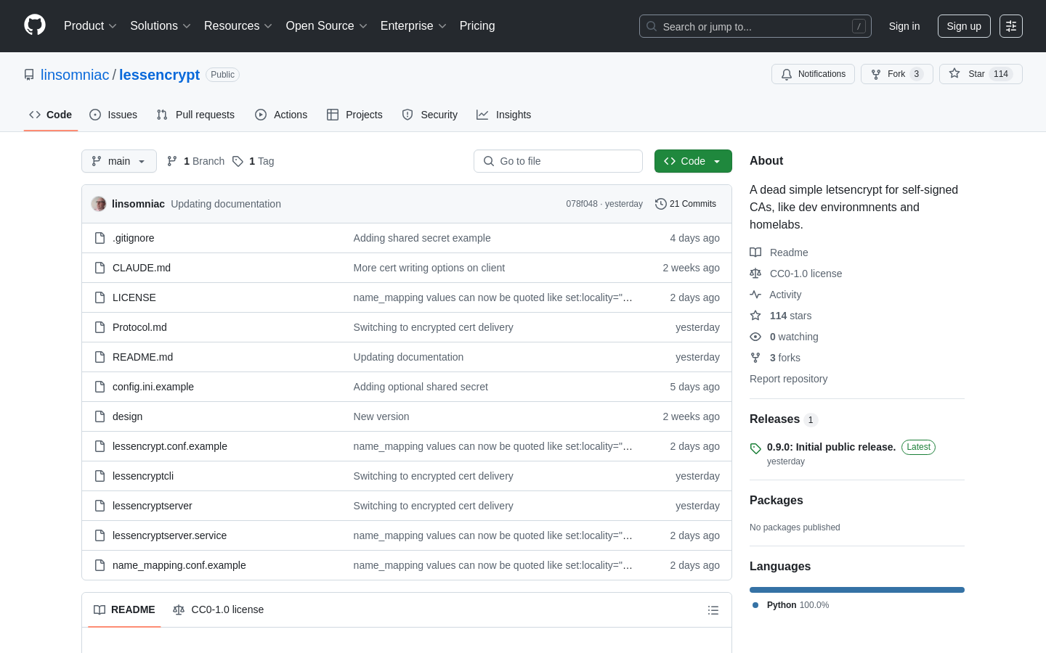
Task: Click the scales icon beside CC0-1.0 license
Action: [x=755, y=274]
